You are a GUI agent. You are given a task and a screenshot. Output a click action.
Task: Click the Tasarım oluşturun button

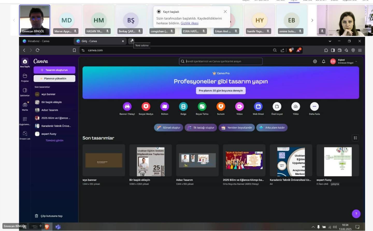(x=54, y=70)
